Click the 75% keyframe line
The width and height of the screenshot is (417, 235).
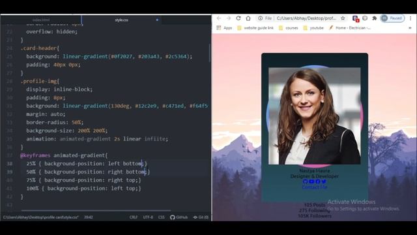click(83, 180)
